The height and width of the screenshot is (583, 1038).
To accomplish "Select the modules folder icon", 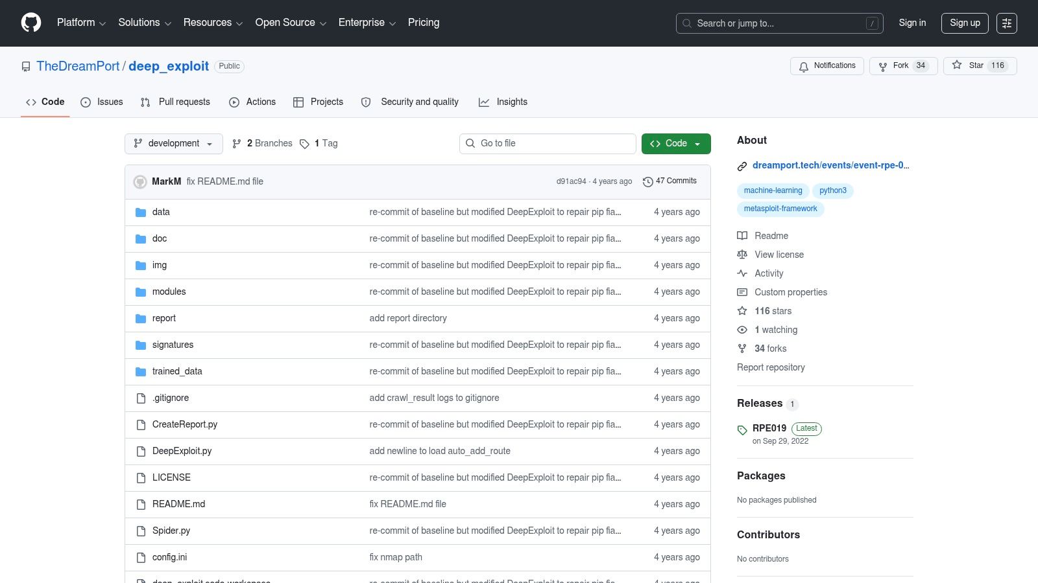I will pyautogui.click(x=141, y=292).
